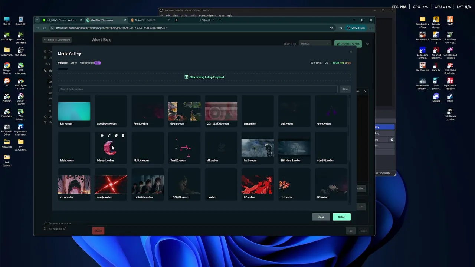Open MSI Afterburner desktop shortcut
This screenshot has height=267, width=475.
tap(21, 68)
